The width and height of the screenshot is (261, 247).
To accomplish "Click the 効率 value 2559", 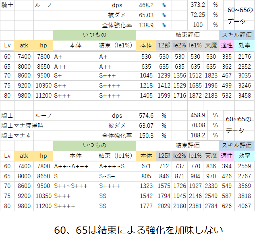I will pos(244,166).
